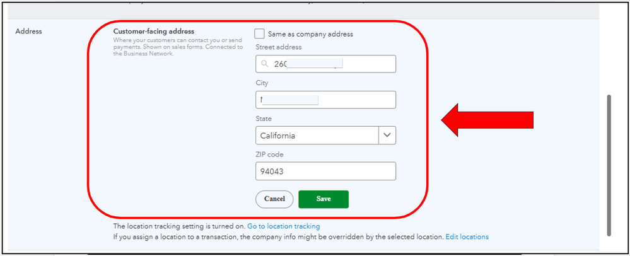Click the grey description text under Customer-facing address
The height and width of the screenshot is (256, 630).
click(x=177, y=47)
